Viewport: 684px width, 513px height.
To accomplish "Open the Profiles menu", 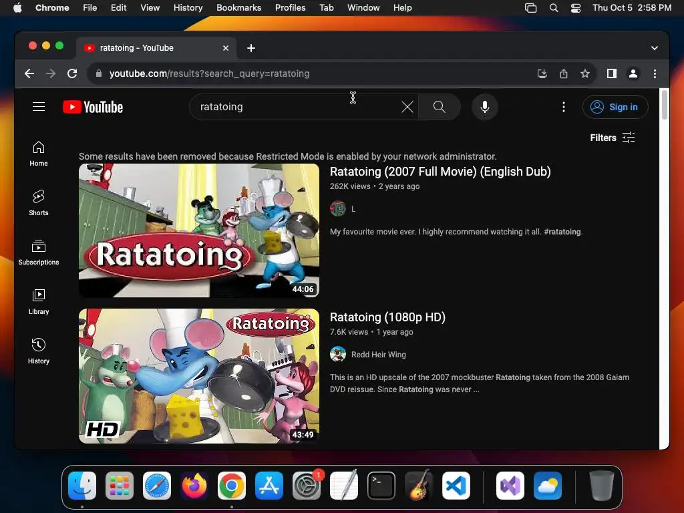I will (290, 8).
